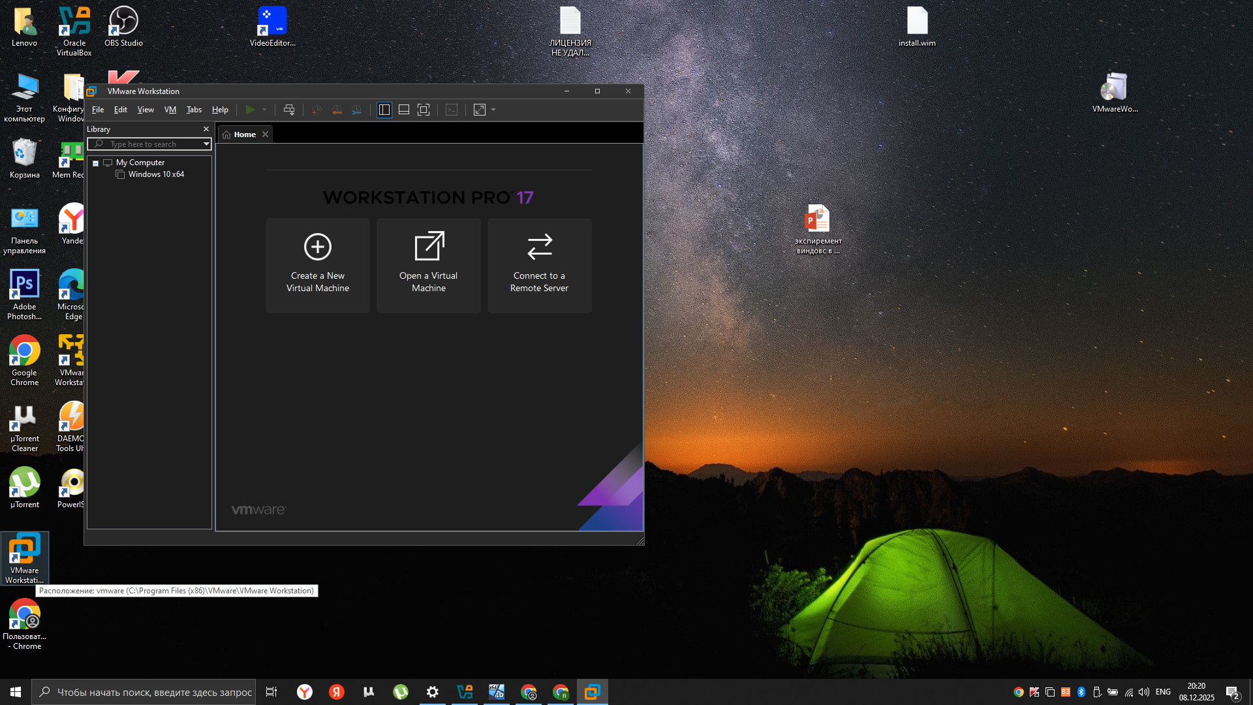The height and width of the screenshot is (705, 1253).
Task: Enter full screen mode icon
Action: click(424, 110)
